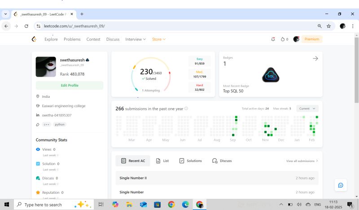Open the Problems page
The height and width of the screenshot is (210, 359).
(x=72, y=39)
